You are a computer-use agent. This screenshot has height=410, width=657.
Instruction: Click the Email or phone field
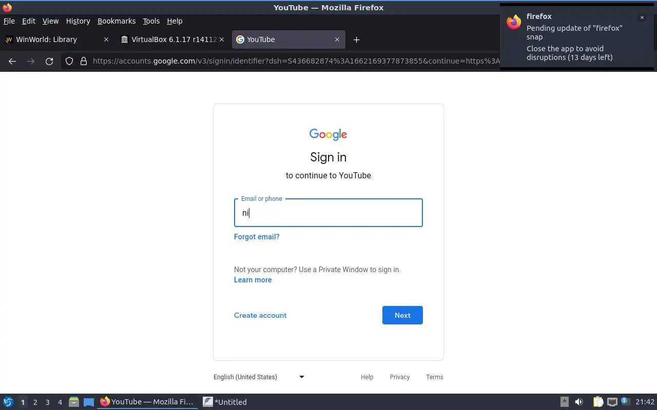328,213
